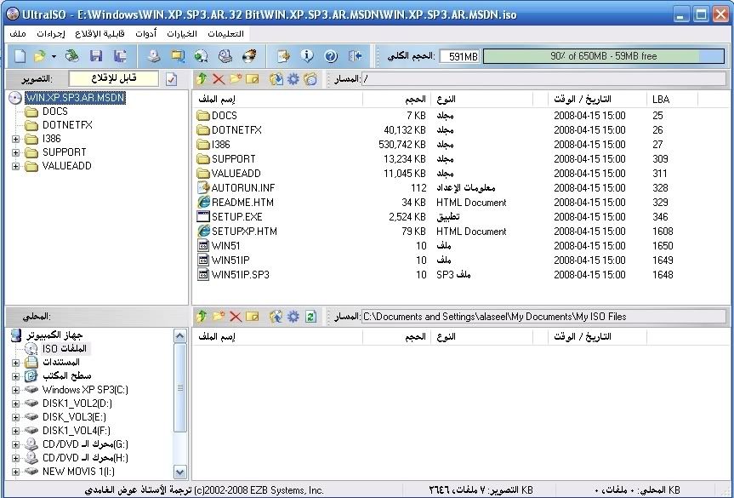Click the Rename icon in image pane toolbar

tap(253, 78)
